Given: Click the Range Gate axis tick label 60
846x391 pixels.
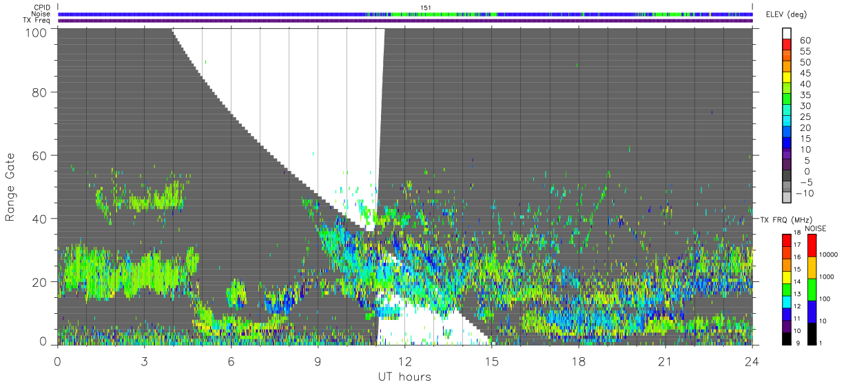Looking at the screenshot, I should pyautogui.click(x=41, y=155).
